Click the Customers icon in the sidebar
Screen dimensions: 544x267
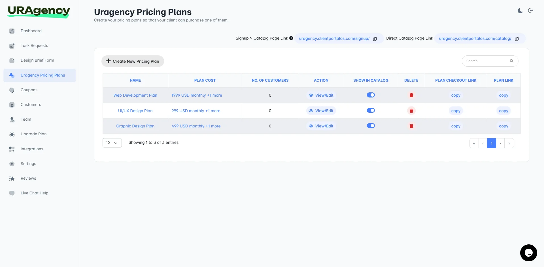[x=12, y=105]
